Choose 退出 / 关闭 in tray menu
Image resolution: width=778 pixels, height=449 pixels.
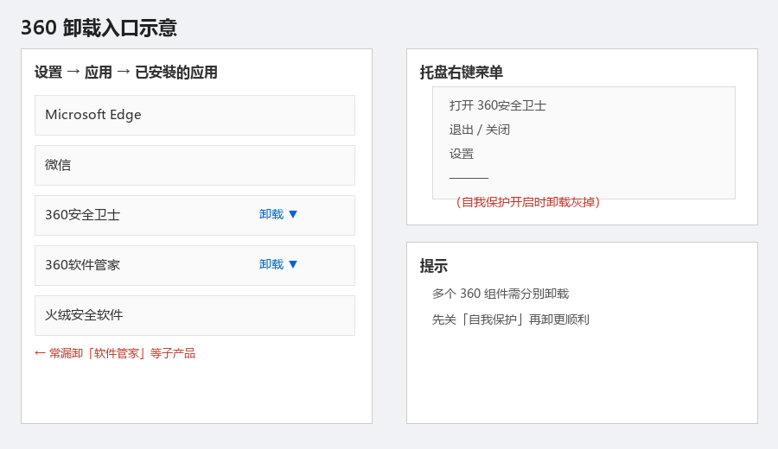479,130
